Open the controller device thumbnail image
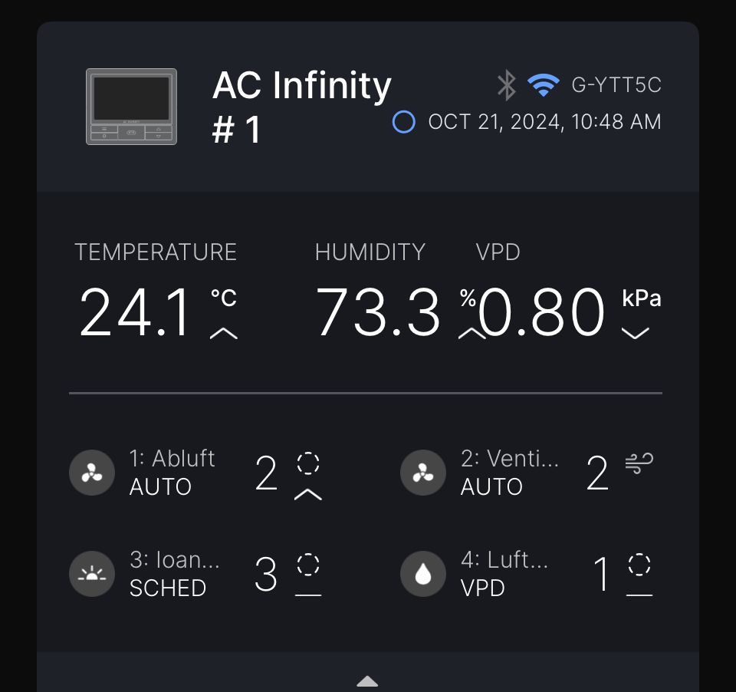 pyautogui.click(x=131, y=107)
